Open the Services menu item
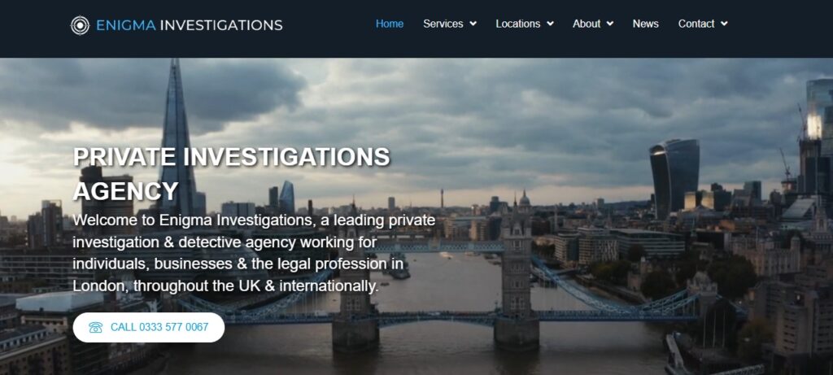This screenshot has height=375, width=833. [443, 24]
